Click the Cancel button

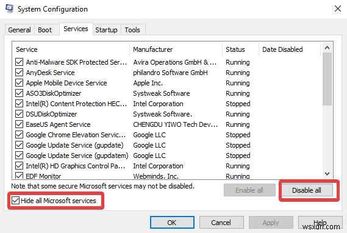(221, 223)
